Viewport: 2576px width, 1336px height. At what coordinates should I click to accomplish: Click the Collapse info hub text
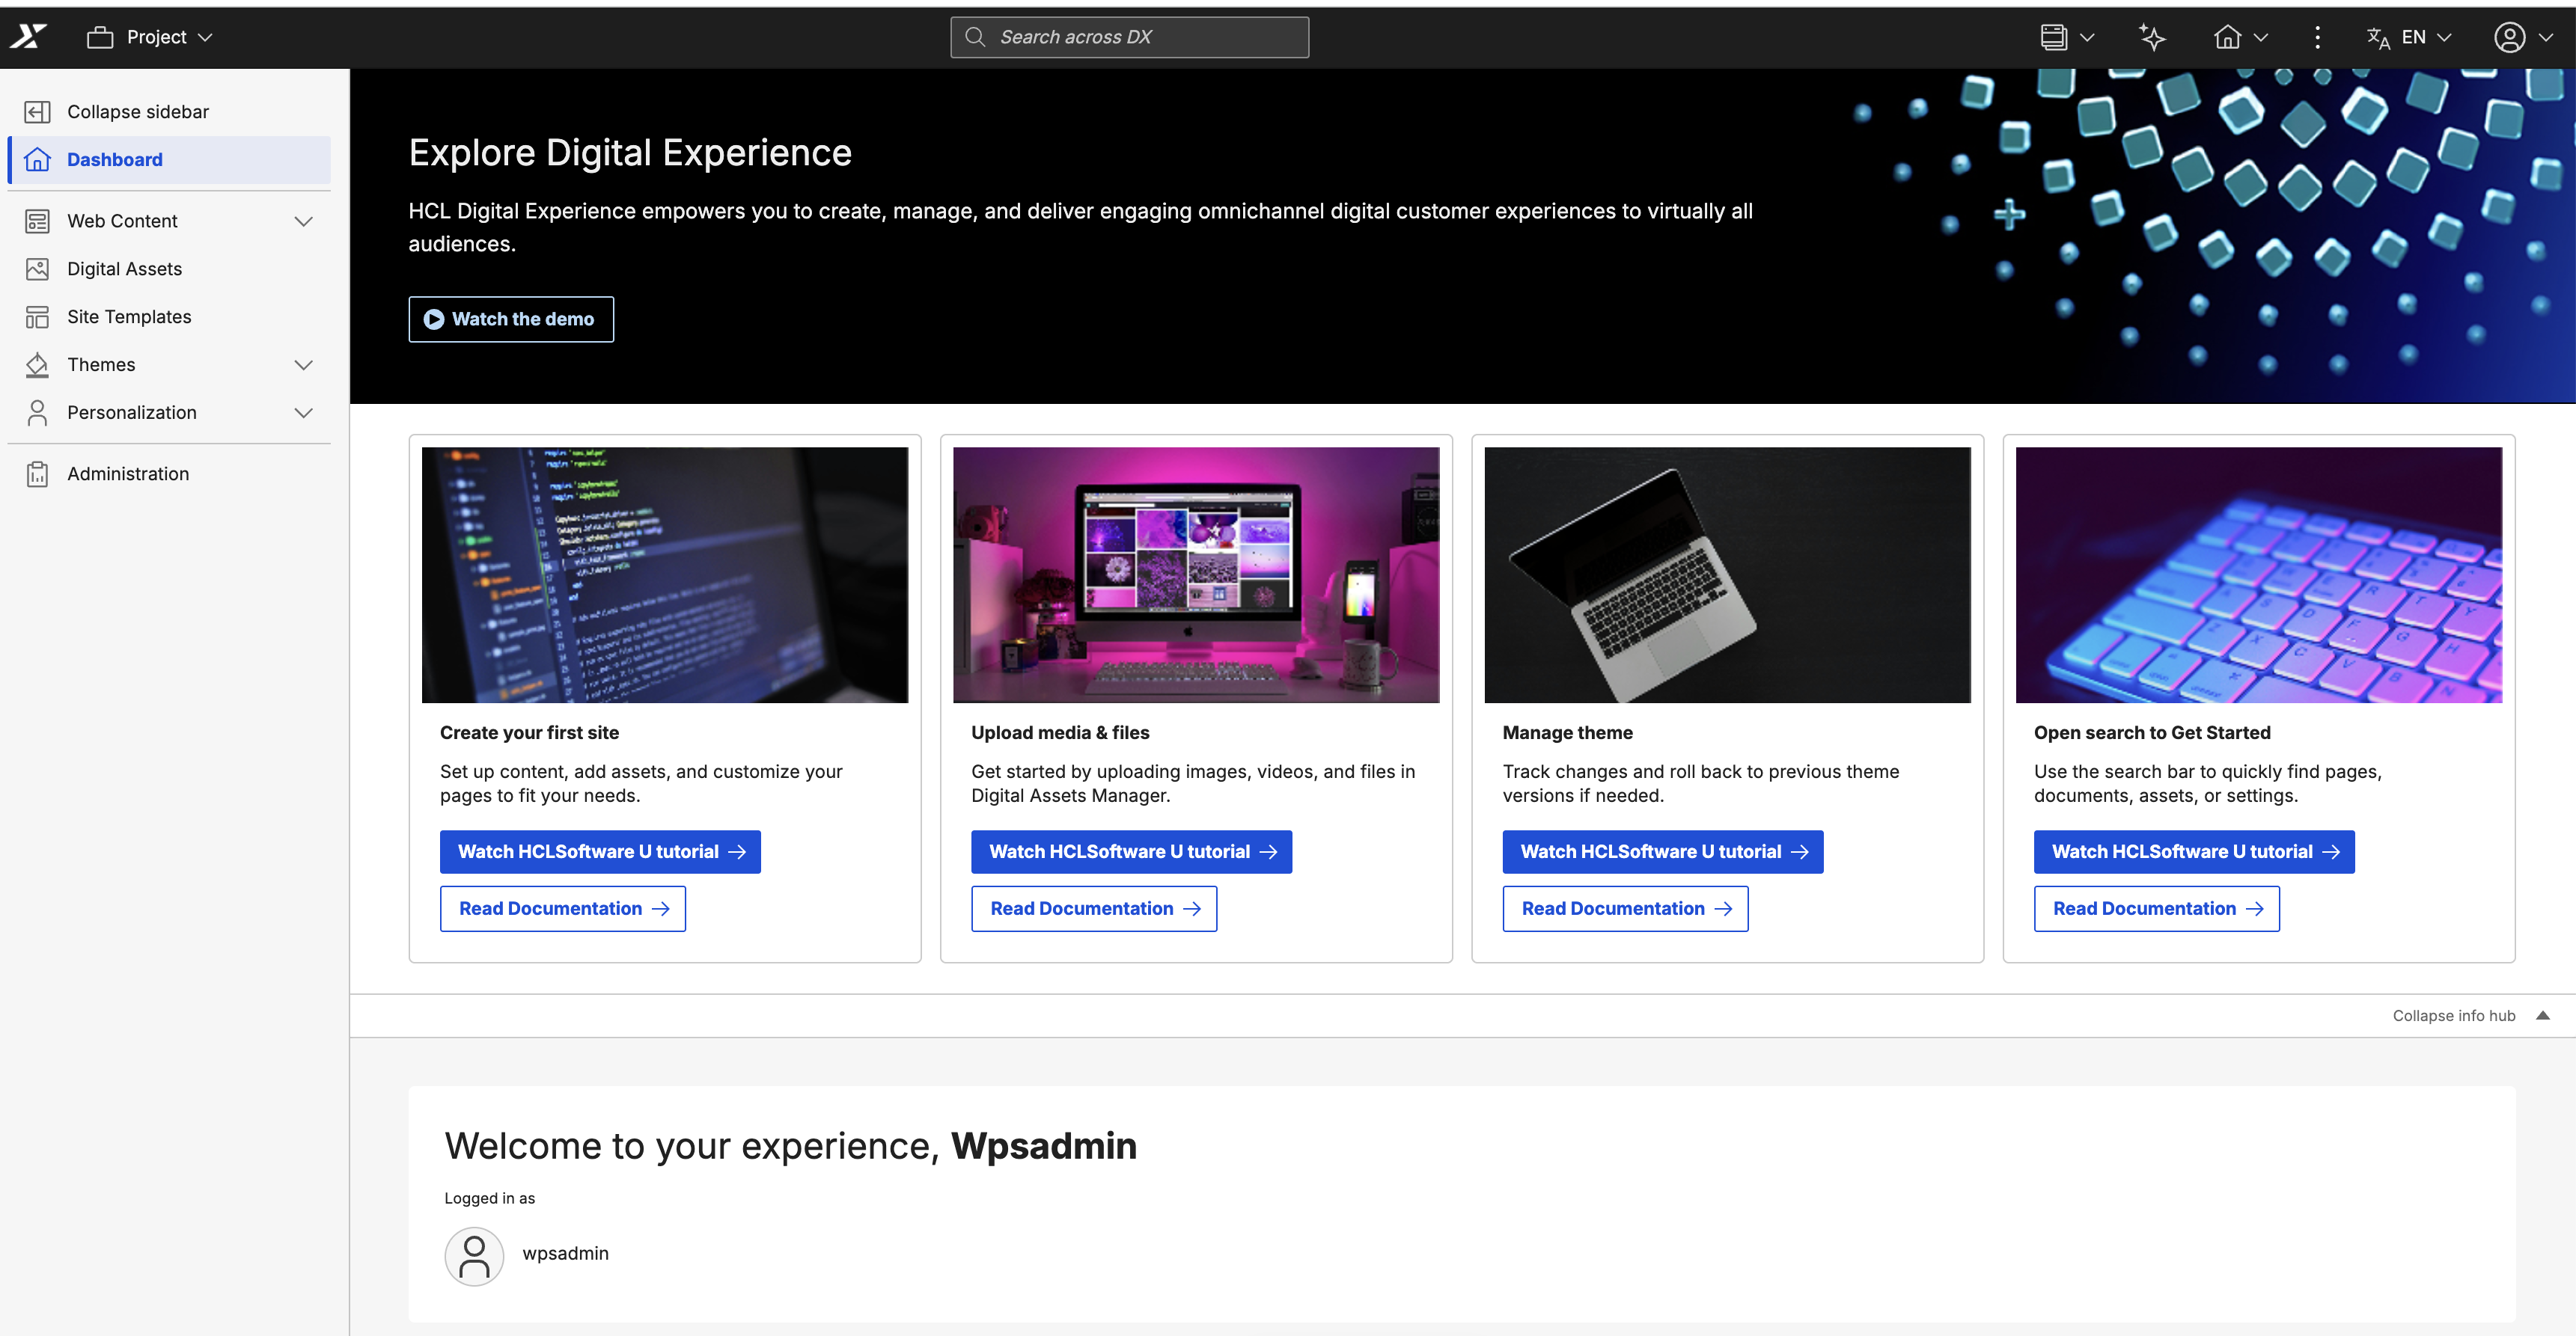(x=2454, y=1015)
